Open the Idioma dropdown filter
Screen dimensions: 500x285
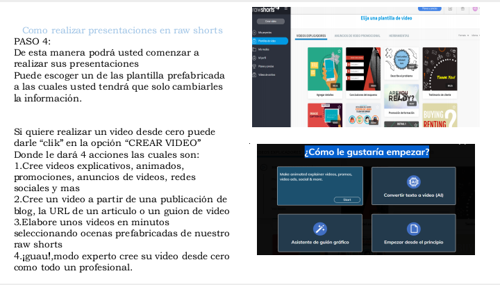tap(476, 35)
